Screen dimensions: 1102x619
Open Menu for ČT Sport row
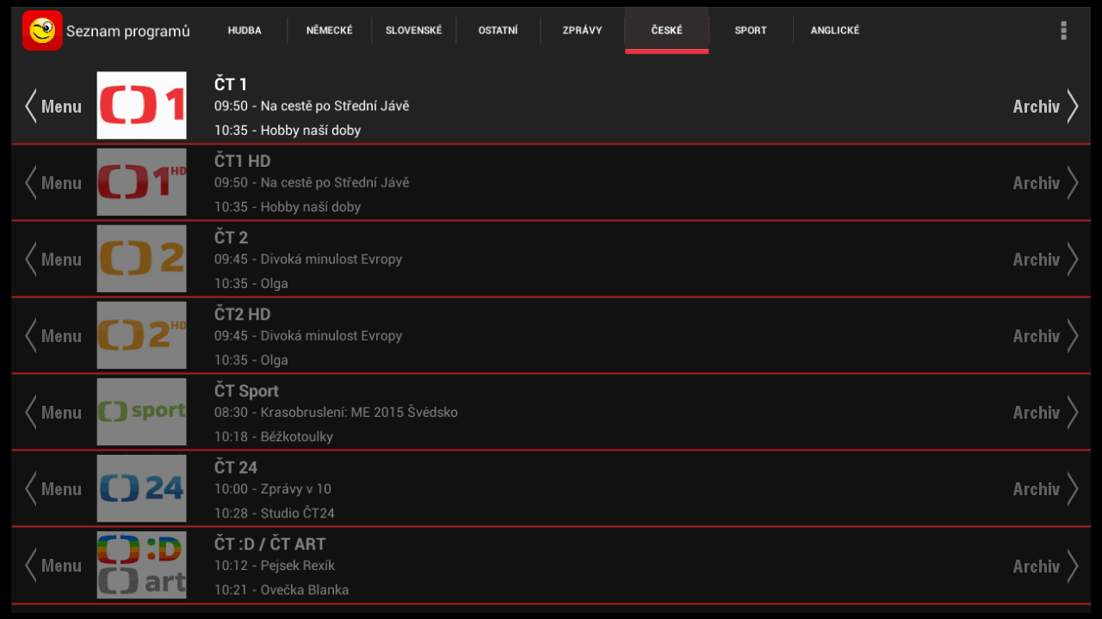tap(53, 413)
